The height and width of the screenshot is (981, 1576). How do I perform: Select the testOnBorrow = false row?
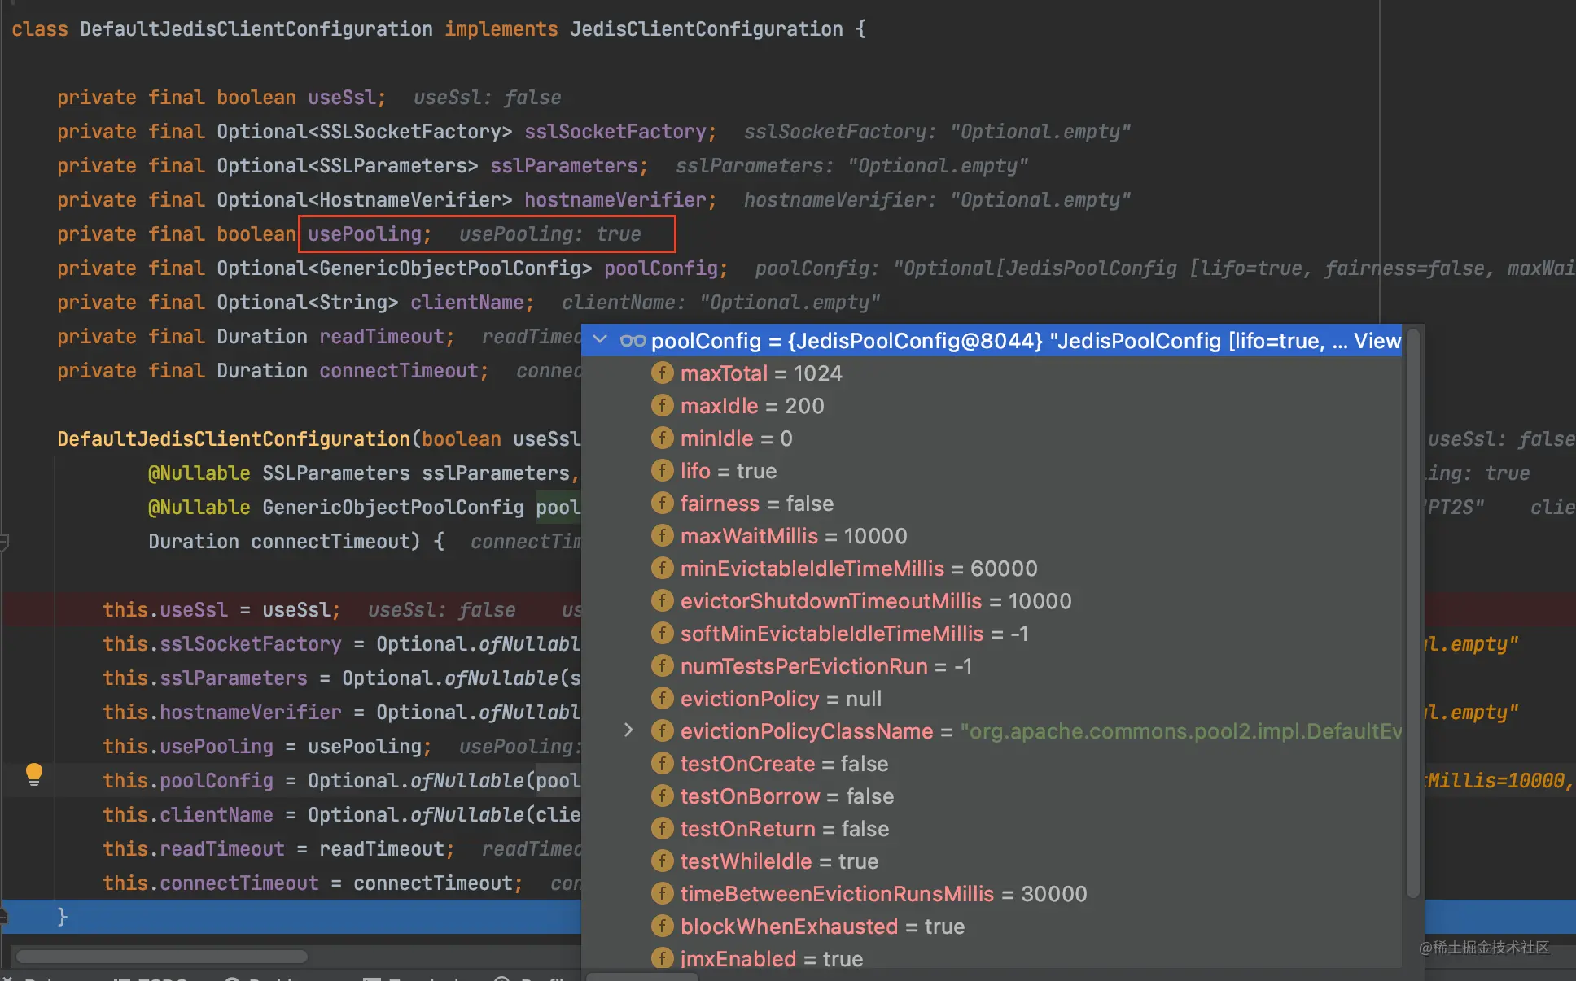click(x=786, y=796)
